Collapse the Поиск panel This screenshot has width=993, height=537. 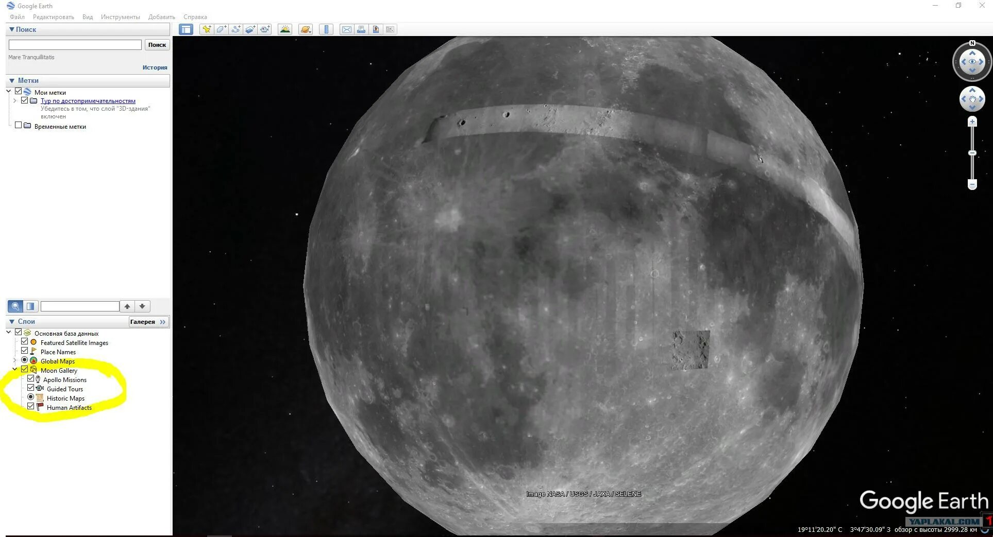coord(12,29)
